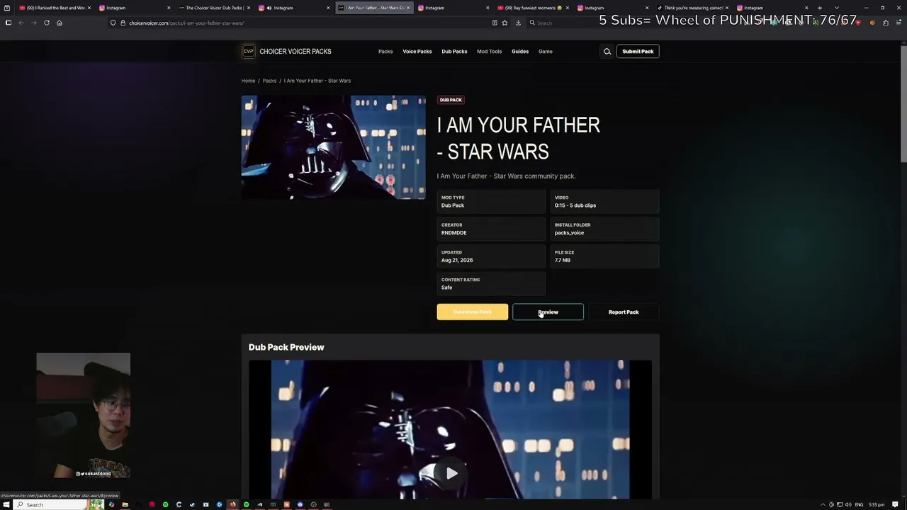Open a new browser tab
Viewport: 907px width, 510px height.
point(820,8)
